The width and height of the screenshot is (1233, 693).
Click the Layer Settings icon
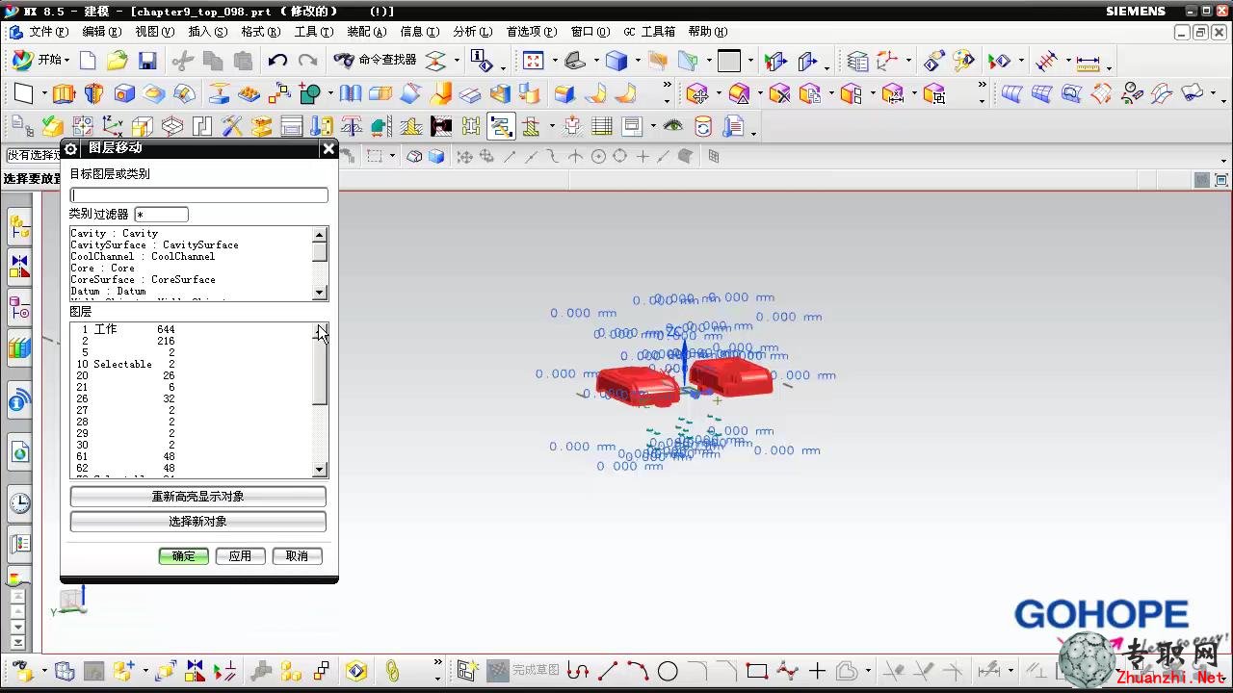click(x=857, y=61)
